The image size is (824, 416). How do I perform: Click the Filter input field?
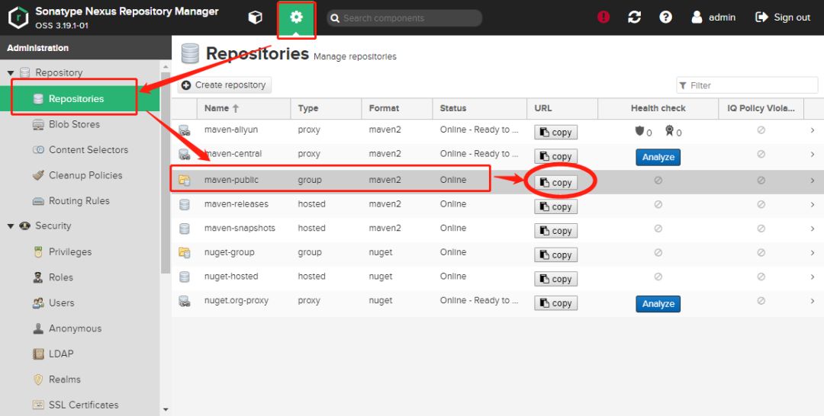coord(747,85)
